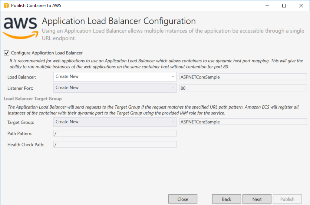Close the window using the X icon
Image resolution: width=310 pixels, height=205 pixels.
tap(301, 6)
